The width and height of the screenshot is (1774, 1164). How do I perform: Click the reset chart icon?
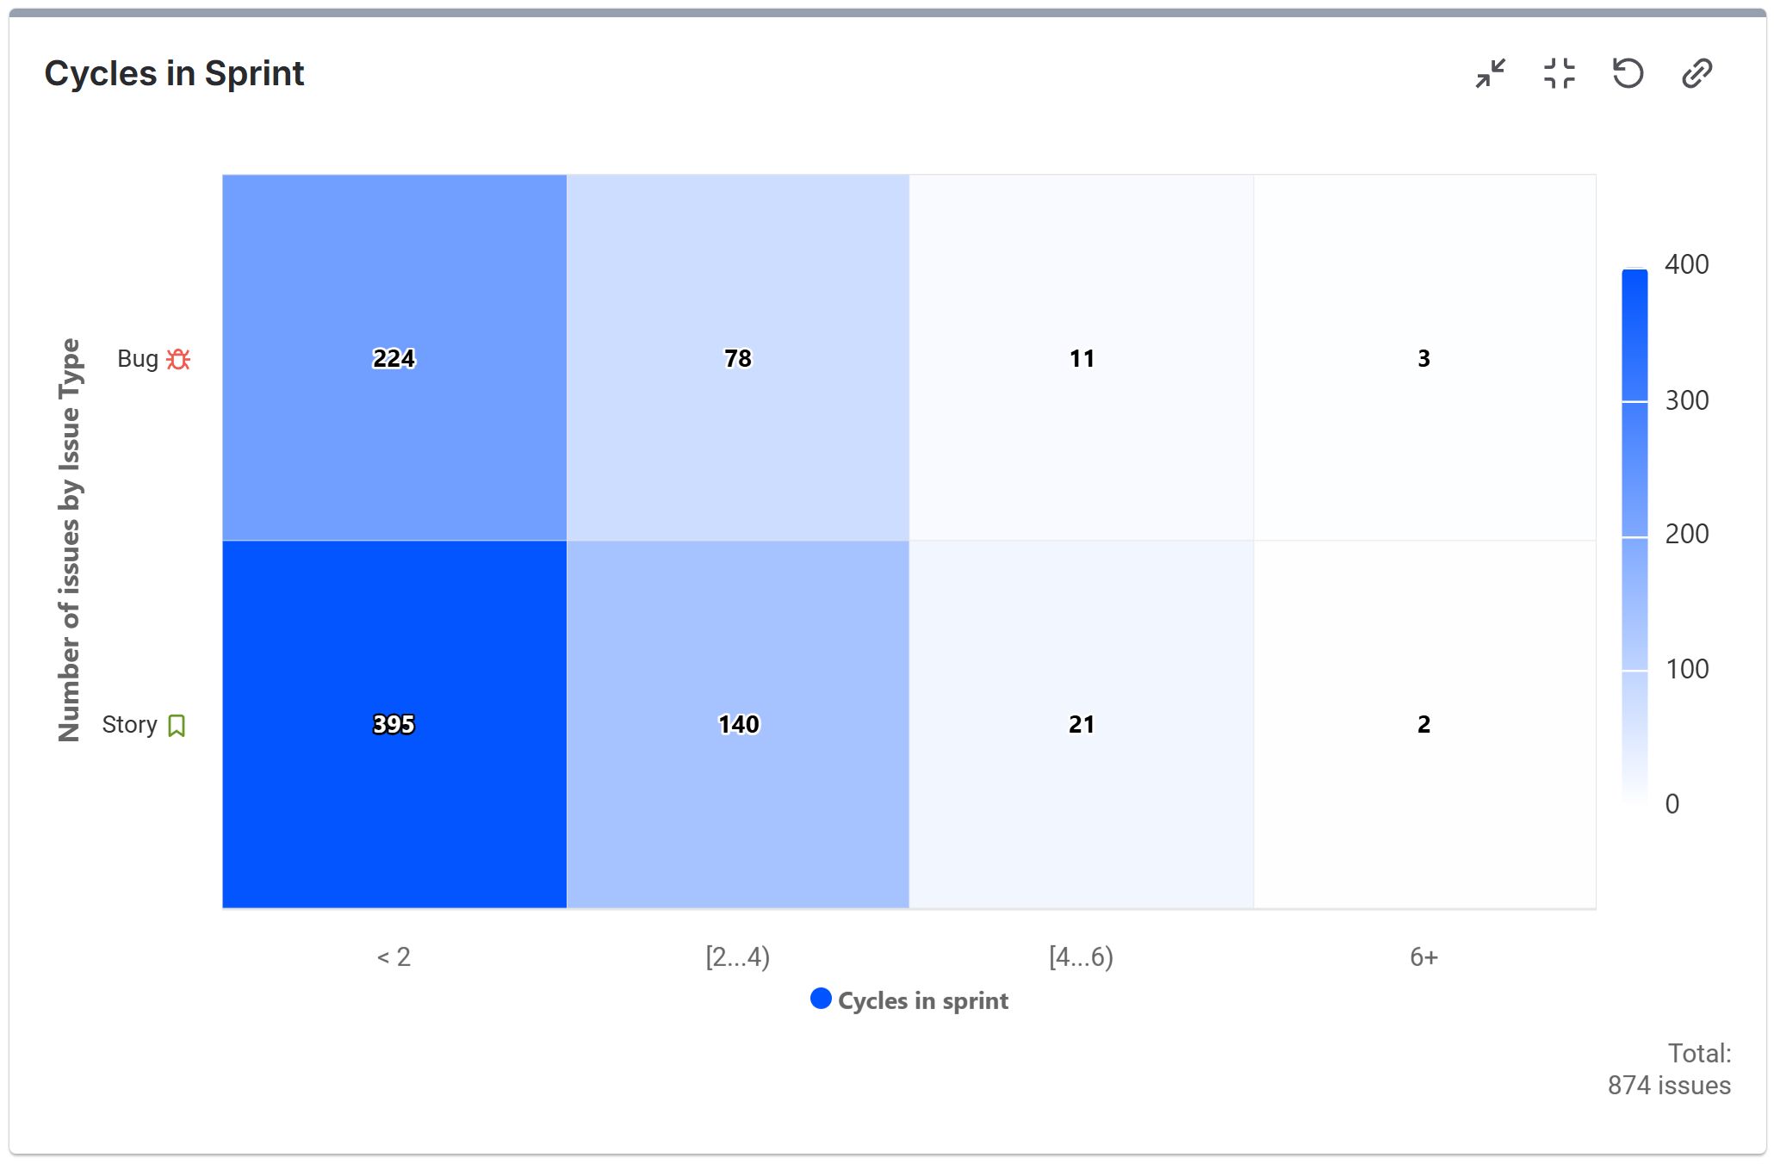point(1628,74)
